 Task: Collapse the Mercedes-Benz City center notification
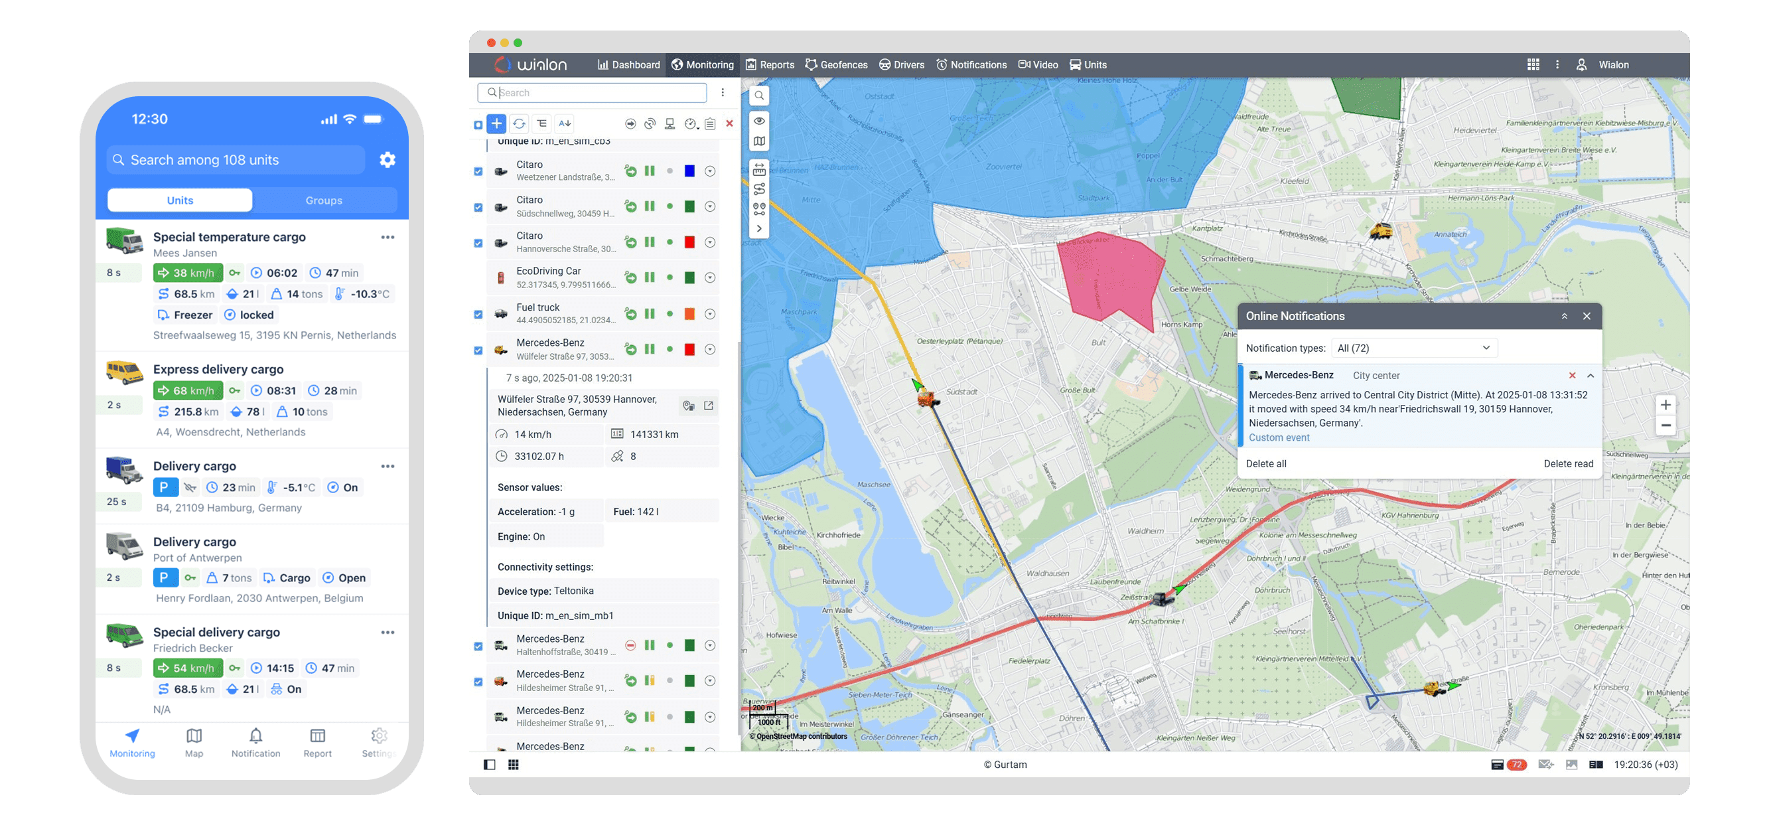1591,376
